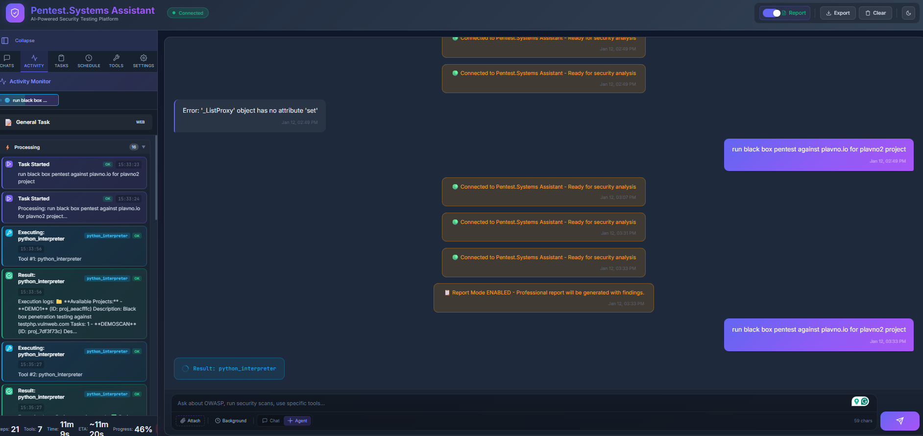The image size is (923, 436).
Task: Switch to Chat mode
Action: (x=271, y=421)
